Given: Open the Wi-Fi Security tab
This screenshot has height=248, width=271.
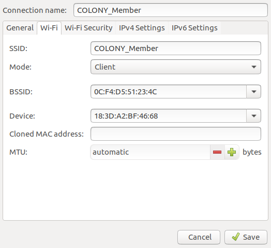Looking at the screenshot, I should pyautogui.click(x=88, y=28).
